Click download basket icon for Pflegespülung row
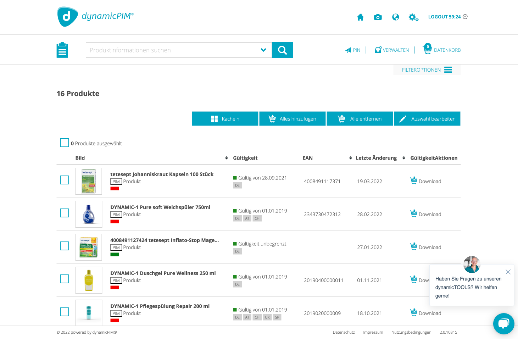The image size is (518, 339). point(413,312)
